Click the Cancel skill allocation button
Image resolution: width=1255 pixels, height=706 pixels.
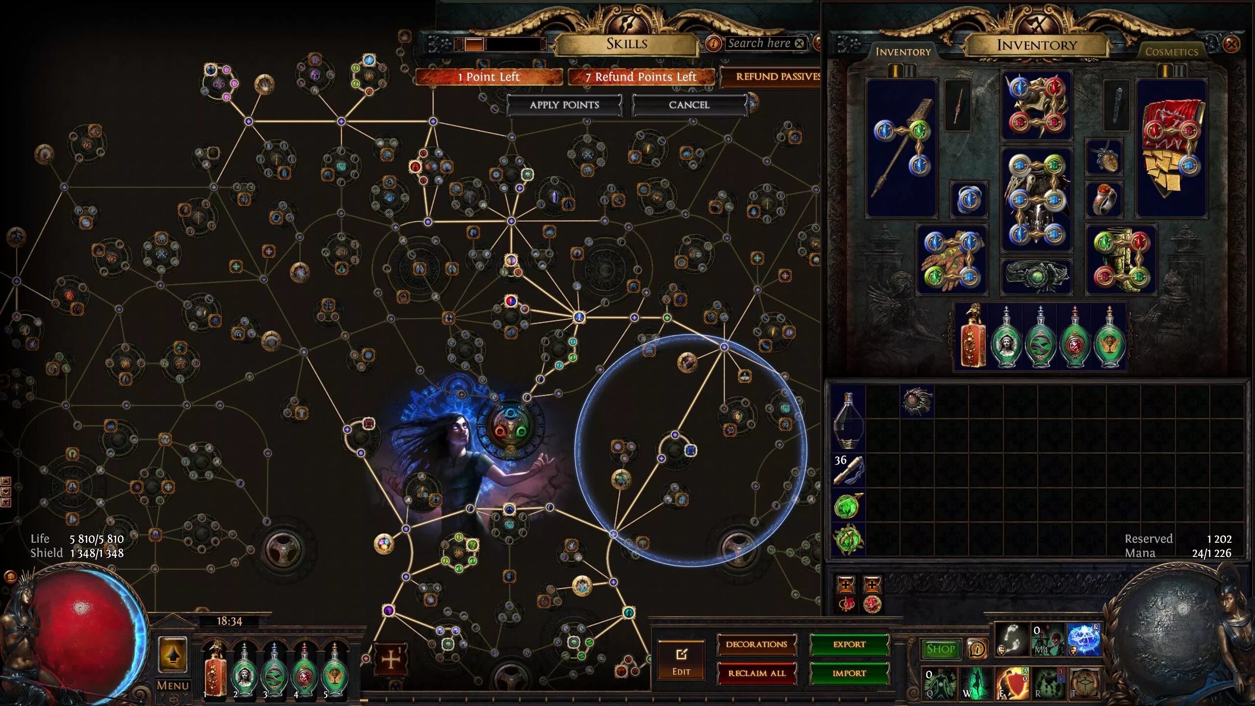click(689, 104)
